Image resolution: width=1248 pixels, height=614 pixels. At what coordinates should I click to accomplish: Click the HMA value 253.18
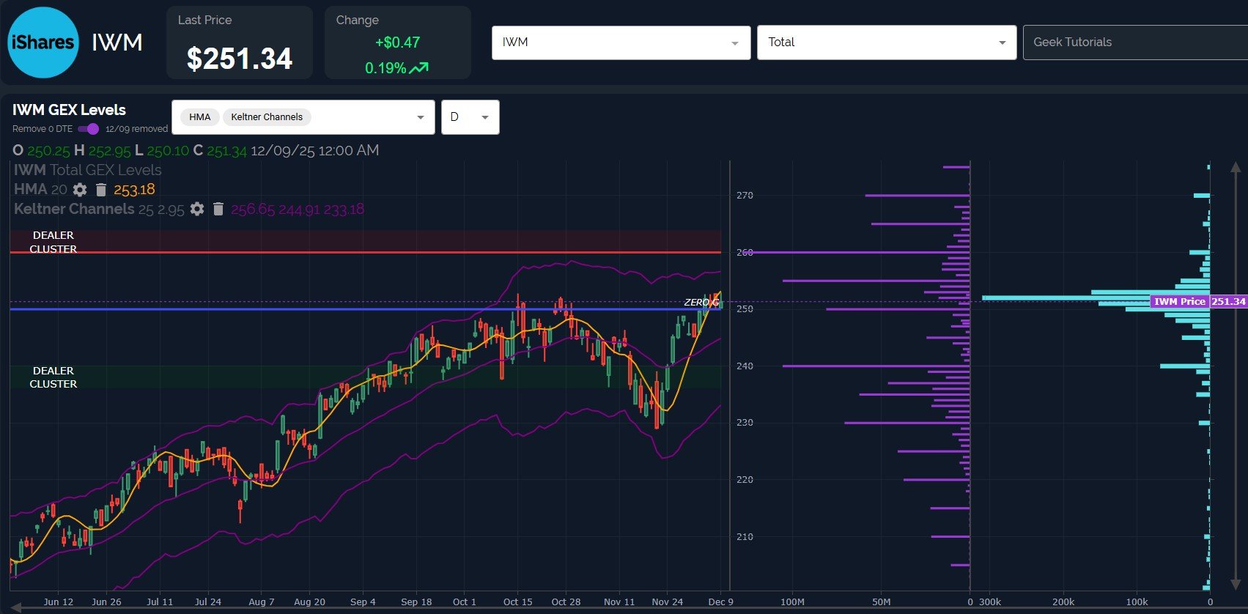(134, 190)
